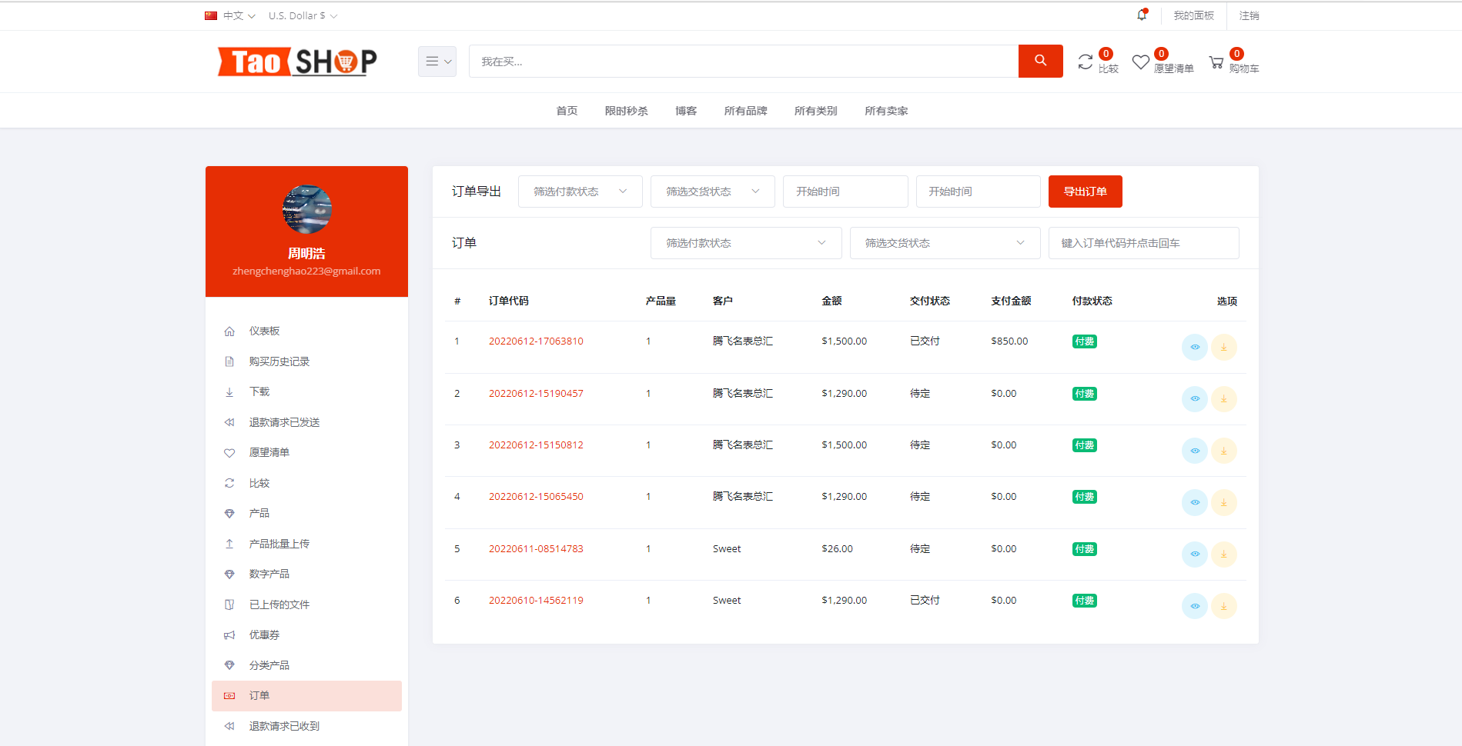
Task: Go to the 限时秒杀 menu item
Action: [626, 111]
